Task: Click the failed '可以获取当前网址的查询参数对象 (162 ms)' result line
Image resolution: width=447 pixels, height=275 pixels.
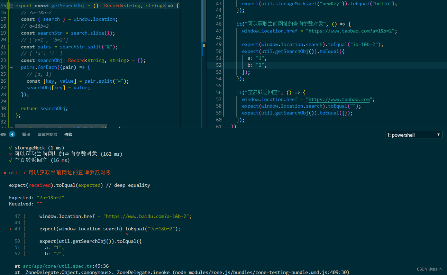Action: (x=66, y=154)
